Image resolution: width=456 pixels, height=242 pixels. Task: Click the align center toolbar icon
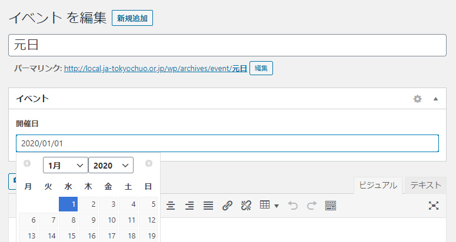pyautogui.click(x=171, y=206)
